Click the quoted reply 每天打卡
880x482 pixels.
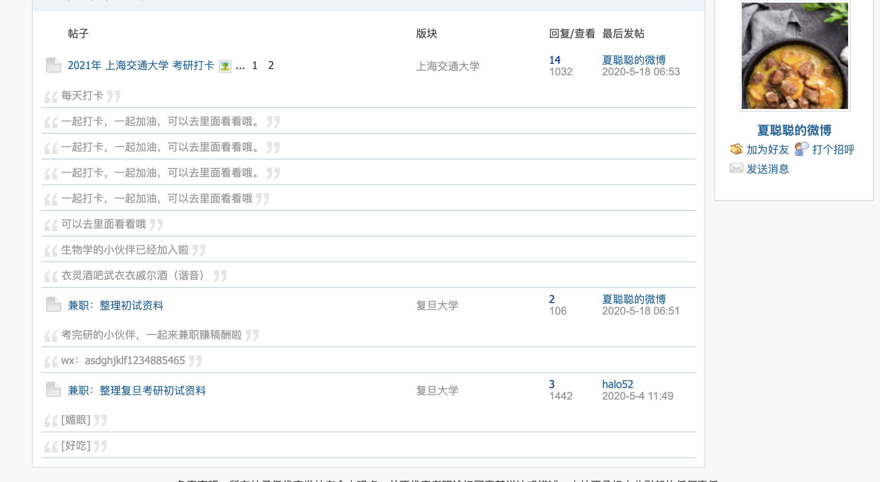[x=82, y=95]
